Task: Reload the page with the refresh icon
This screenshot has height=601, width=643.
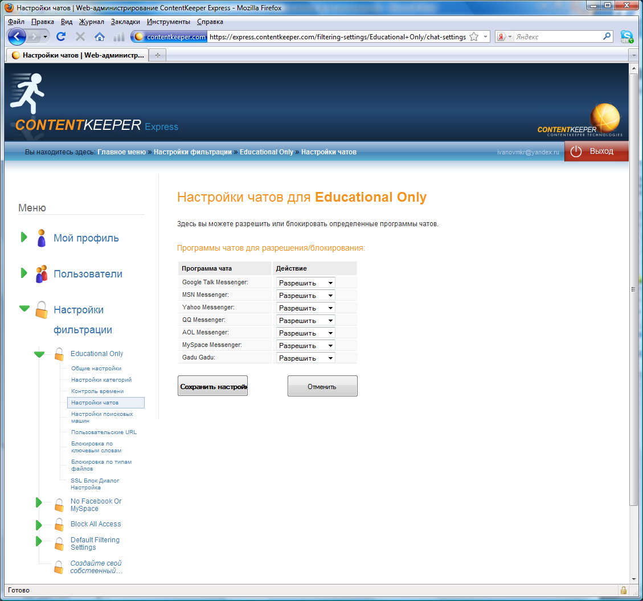Action: coord(61,36)
